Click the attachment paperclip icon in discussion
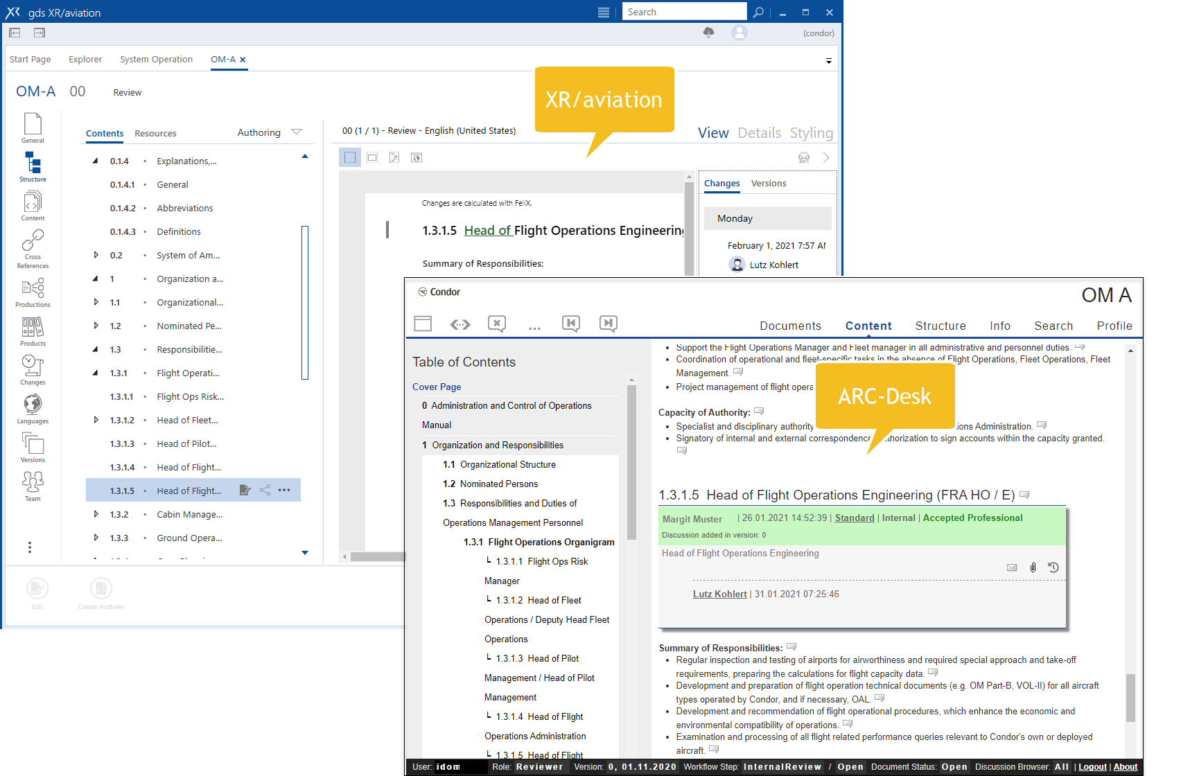Screen dimensions: 1190x776 (x=1033, y=567)
